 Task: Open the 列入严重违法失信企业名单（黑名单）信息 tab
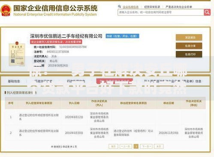[x=172, y=81]
